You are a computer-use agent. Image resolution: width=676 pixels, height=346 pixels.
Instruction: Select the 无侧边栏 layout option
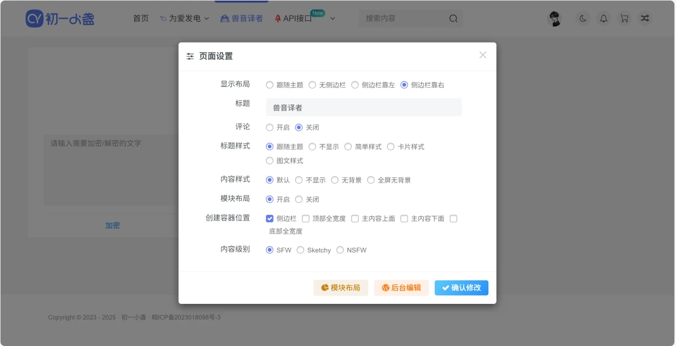(x=313, y=85)
